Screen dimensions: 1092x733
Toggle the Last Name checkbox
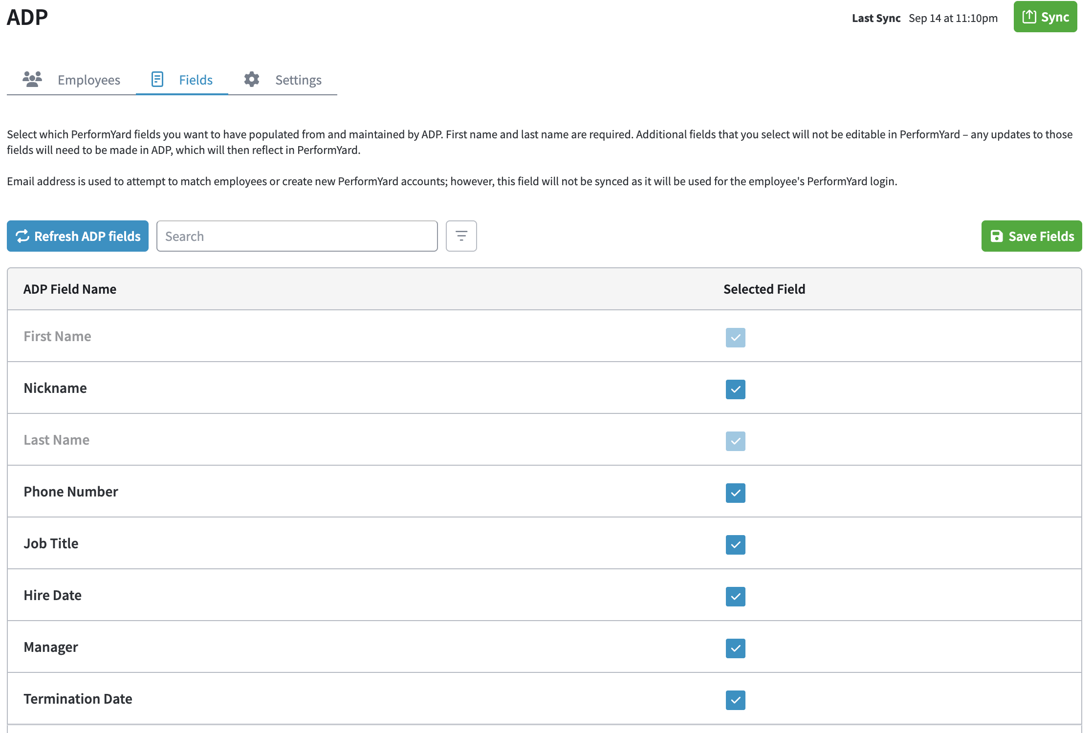coord(736,441)
